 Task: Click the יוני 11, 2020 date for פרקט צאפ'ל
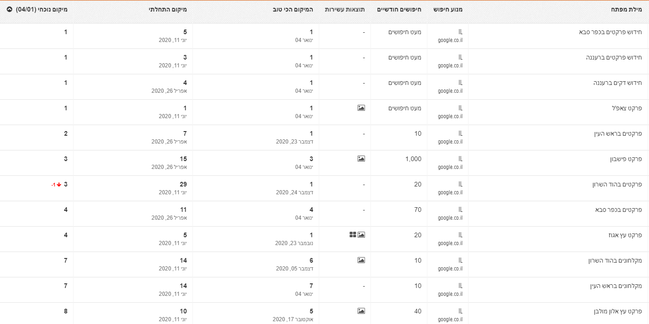point(173,117)
